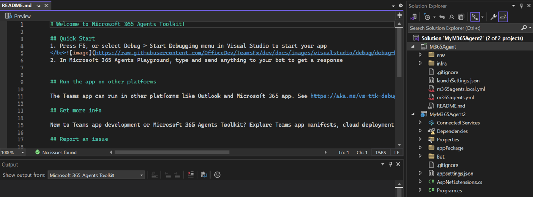Clear All output in Output window
Image resolution: width=533 pixels, height=197 pixels.
tap(190, 175)
